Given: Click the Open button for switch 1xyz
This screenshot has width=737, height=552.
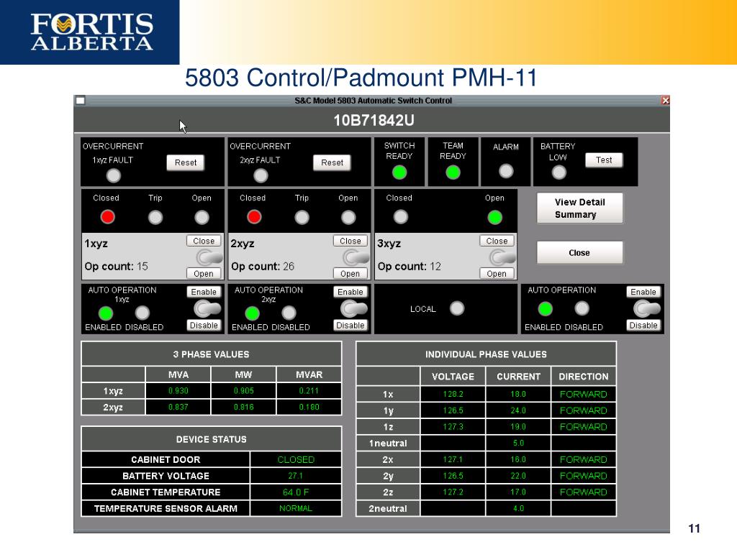Looking at the screenshot, I should pos(204,274).
